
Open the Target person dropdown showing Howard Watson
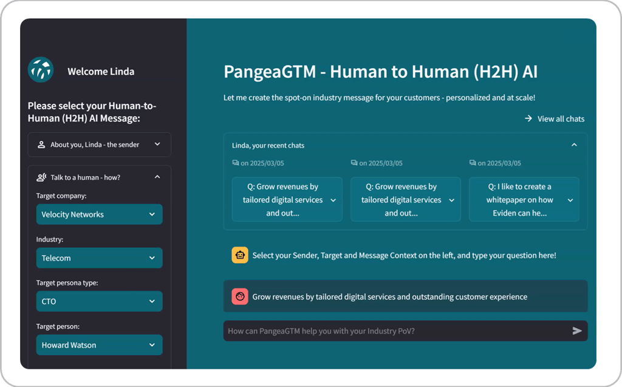pos(99,345)
